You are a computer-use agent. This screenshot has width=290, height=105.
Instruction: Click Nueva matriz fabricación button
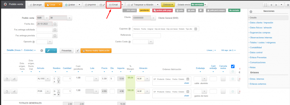[96, 50]
